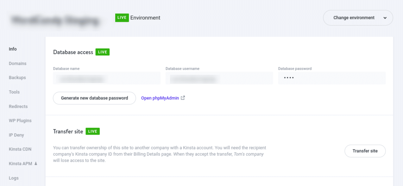The height and width of the screenshot is (186, 403).
Task: Open WP Plugins in sidebar
Action: click(20, 121)
